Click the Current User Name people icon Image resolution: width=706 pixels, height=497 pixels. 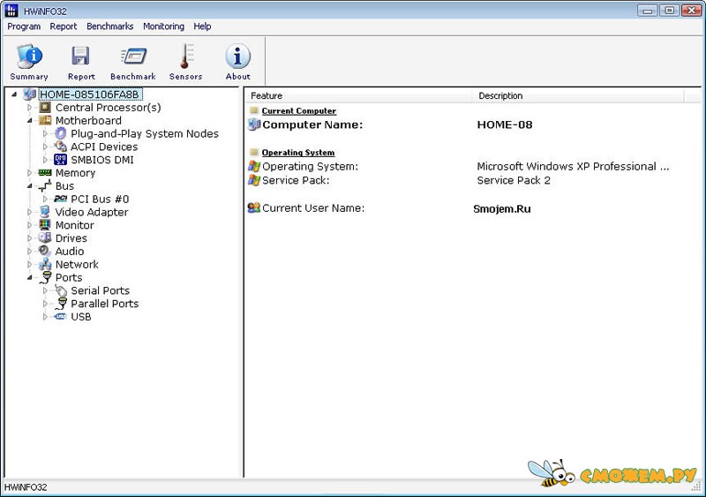254,207
